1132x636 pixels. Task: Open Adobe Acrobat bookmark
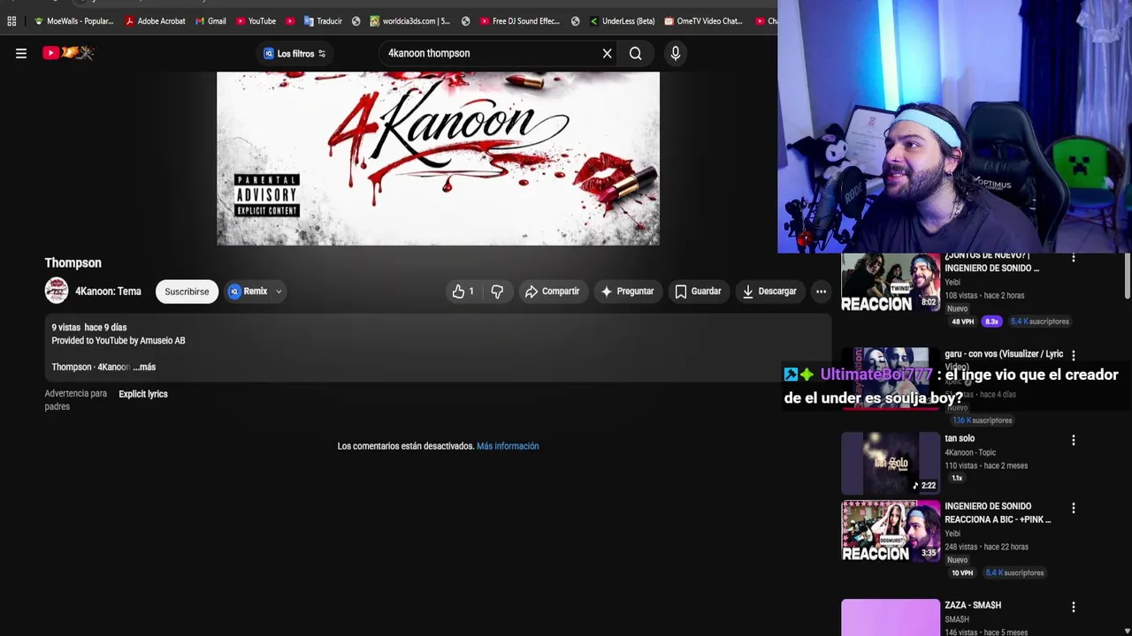[x=155, y=21]
